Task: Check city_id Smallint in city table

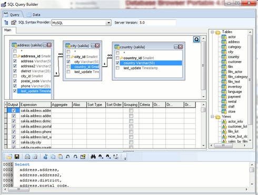Action: click(68, 56)
